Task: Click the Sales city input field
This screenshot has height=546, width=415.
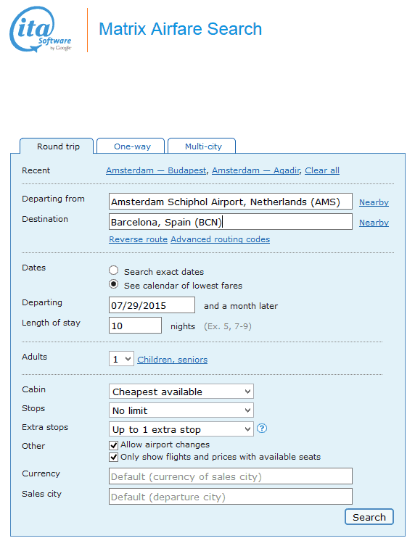Action: (231, 496)
